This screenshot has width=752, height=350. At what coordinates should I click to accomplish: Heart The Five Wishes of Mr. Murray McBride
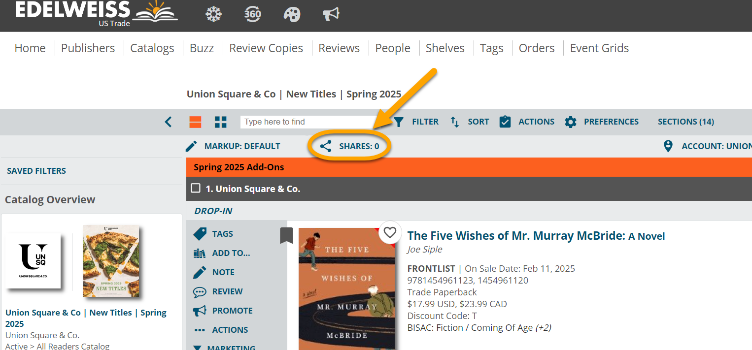click(390, 232)
